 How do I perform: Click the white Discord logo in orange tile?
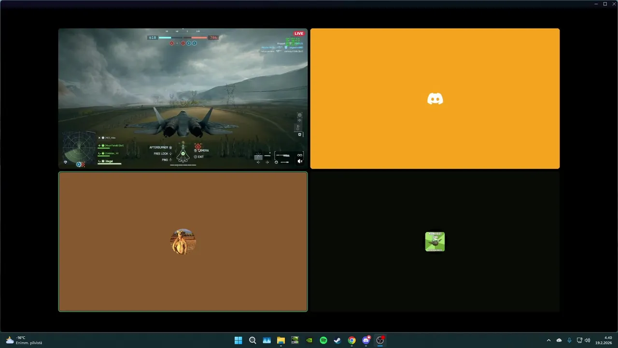[x=435, y=99]
